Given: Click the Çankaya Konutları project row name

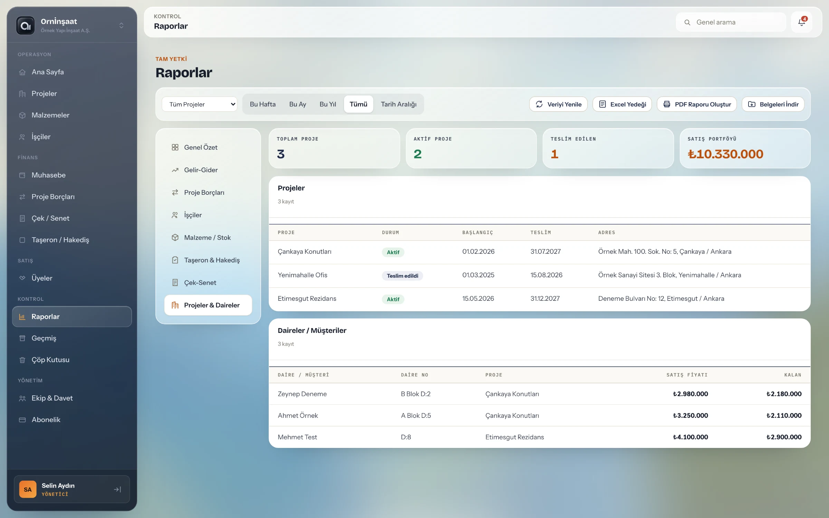Looking at the screenshot, I should click(305, 252).
